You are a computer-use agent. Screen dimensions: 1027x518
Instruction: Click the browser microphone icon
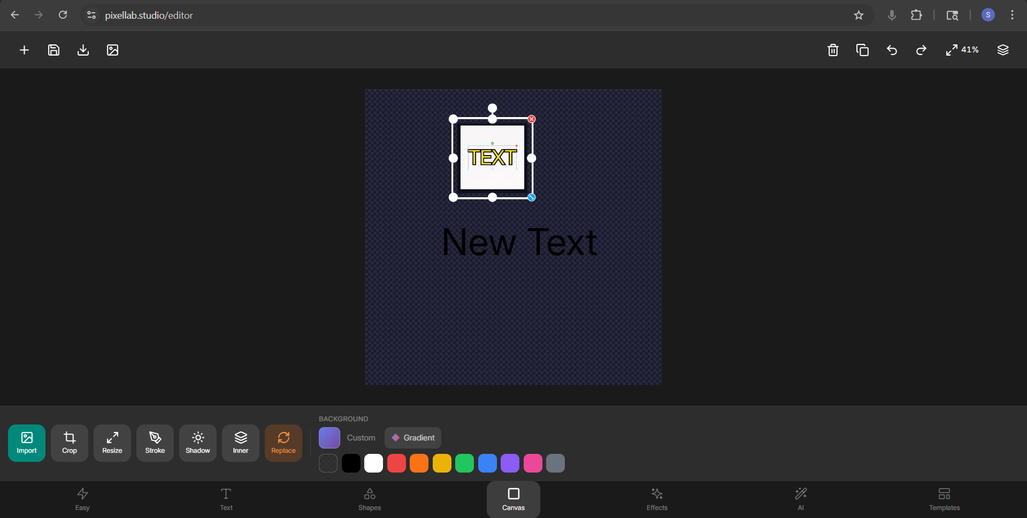(x=892, y=15)
